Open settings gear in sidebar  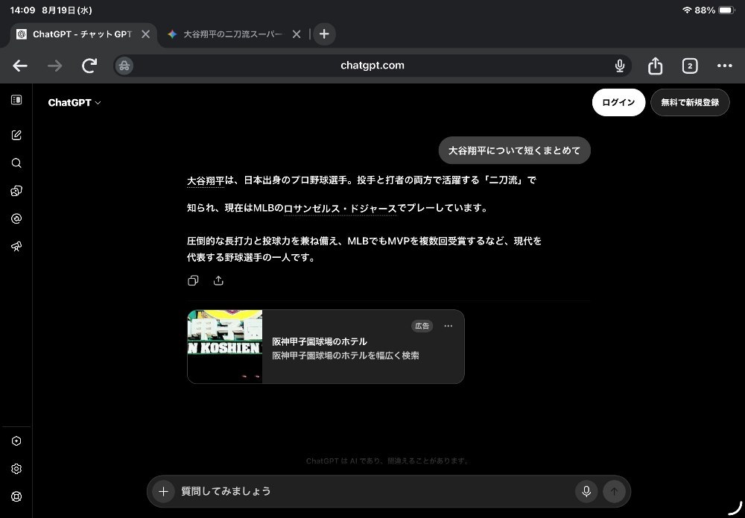pyautogui.click(x=16, y=469)
